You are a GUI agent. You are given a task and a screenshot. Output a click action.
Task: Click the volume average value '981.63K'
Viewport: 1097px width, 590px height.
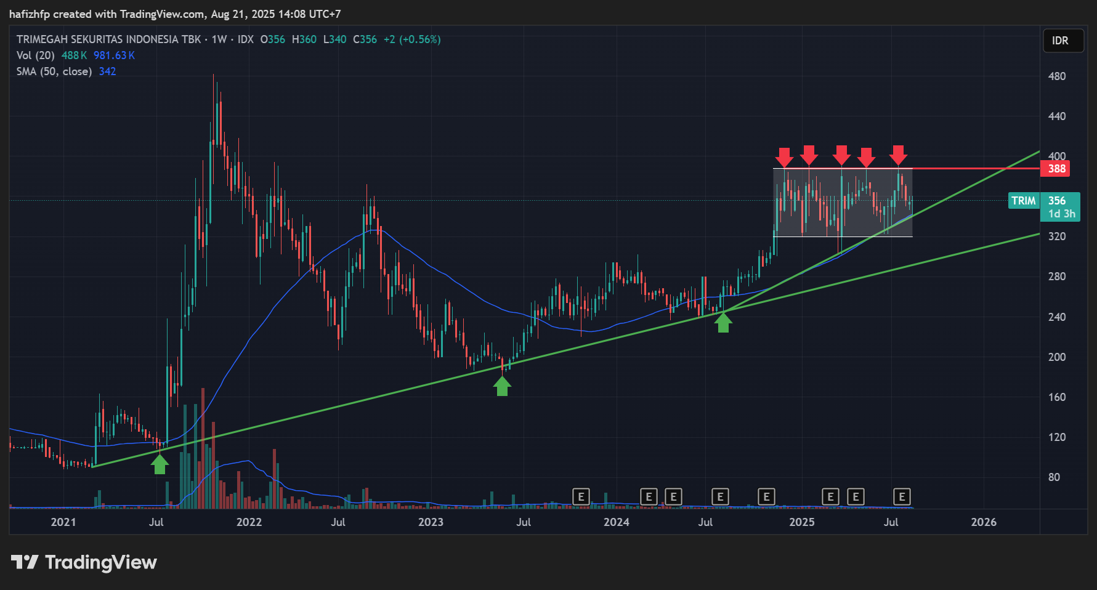pos(114,55)
